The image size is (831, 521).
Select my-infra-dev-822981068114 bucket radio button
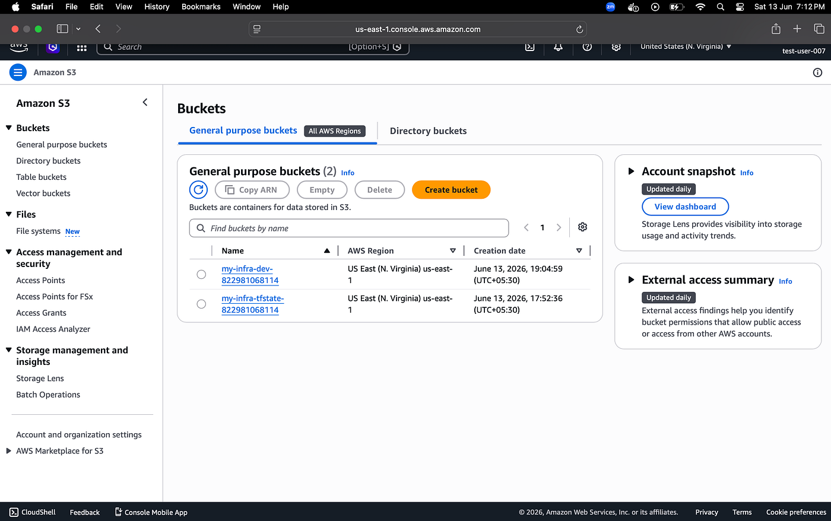(201, 274)
